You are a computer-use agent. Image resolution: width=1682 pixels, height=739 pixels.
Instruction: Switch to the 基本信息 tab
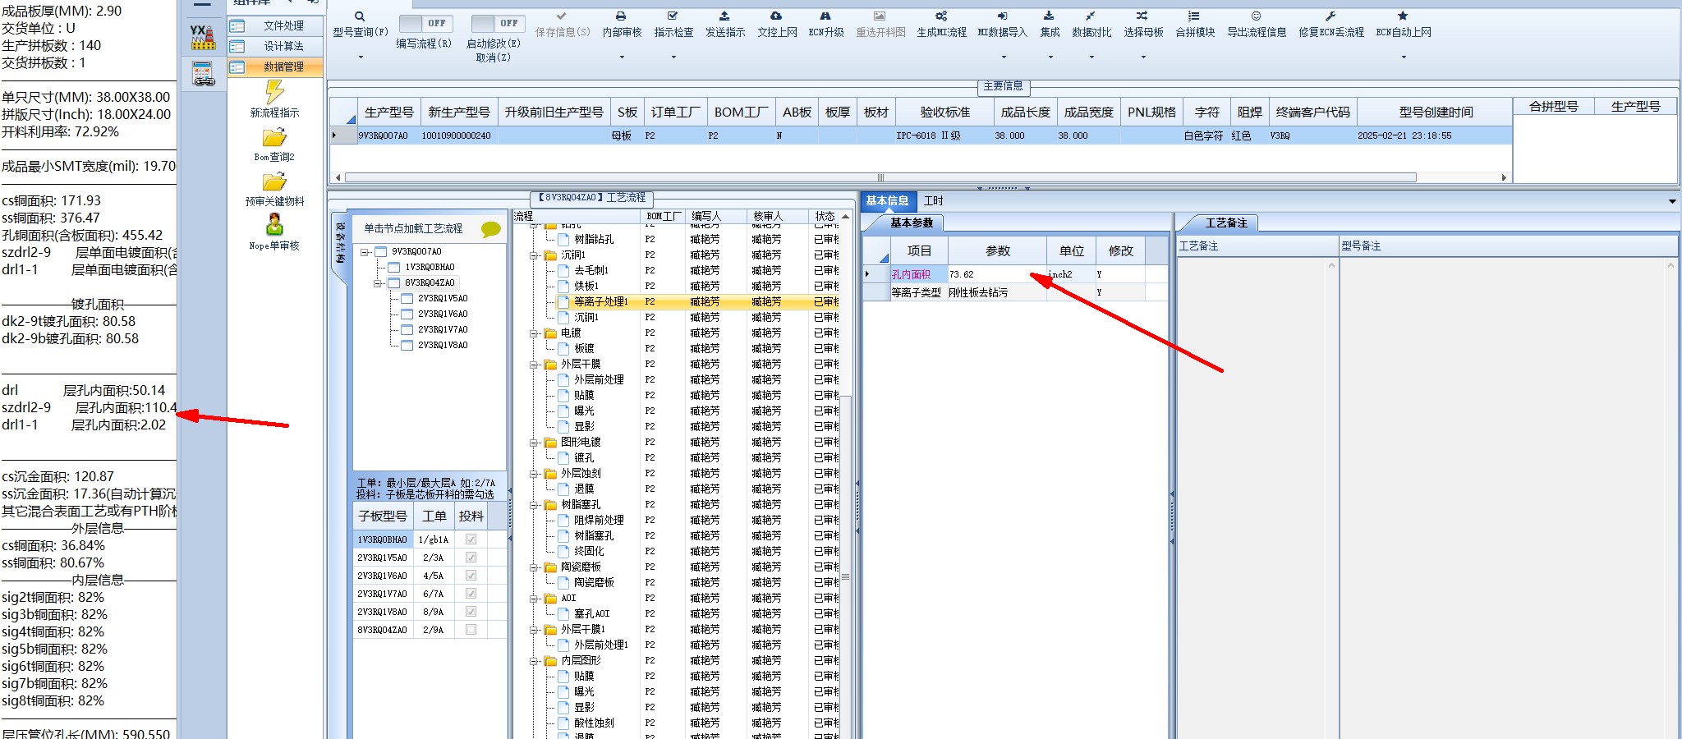pyautogui.click(x=887, y=201)
